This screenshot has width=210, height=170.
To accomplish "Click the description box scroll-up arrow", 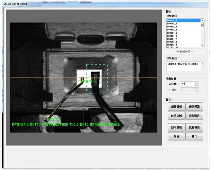I will (203, 64).
